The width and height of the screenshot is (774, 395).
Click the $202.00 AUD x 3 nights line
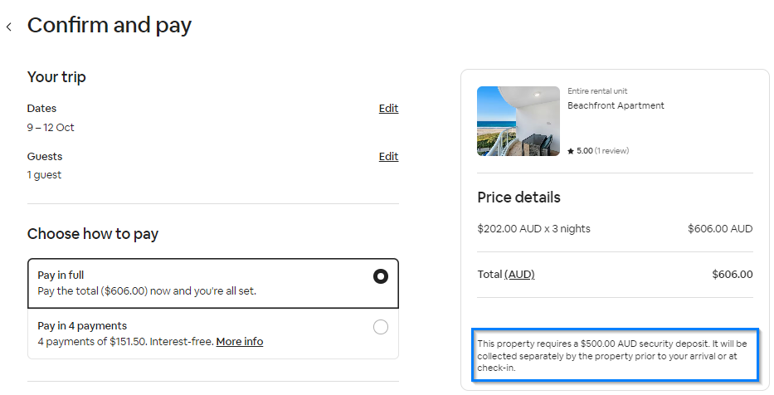533,229
